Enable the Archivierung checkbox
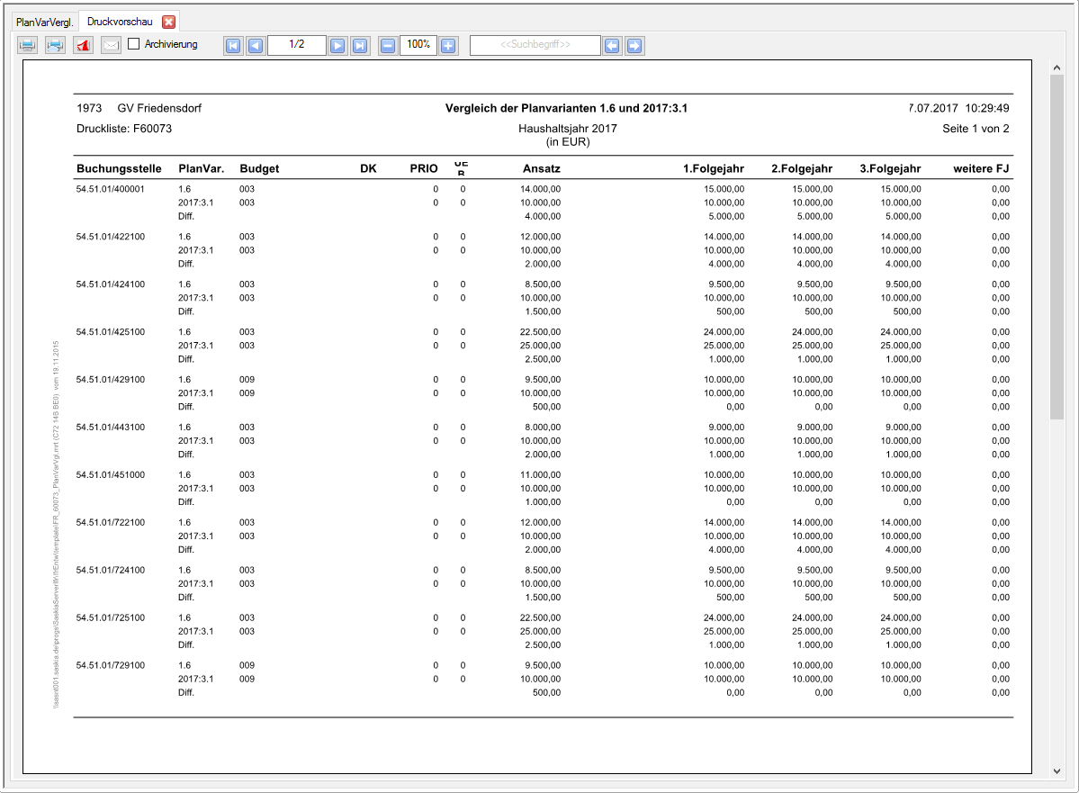 [x=134, y=43]
